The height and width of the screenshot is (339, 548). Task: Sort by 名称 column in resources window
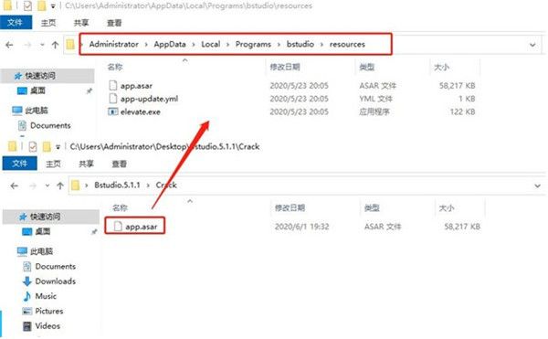click(x=115, y=67)
